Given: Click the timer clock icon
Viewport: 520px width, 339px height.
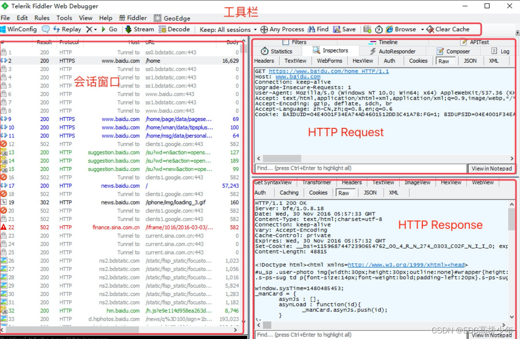Looking at the screenshot, I should [x=379, y=30].
